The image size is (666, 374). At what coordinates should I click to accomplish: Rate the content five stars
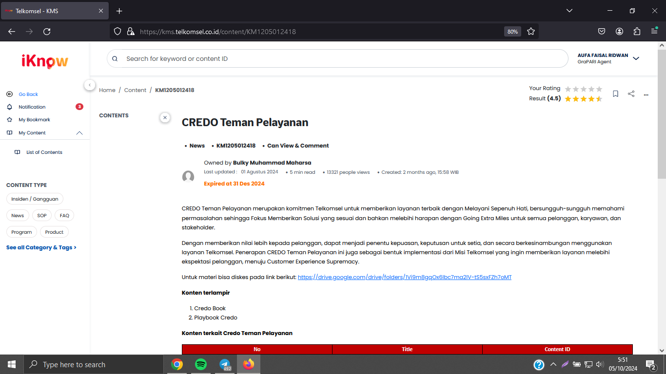599,89
